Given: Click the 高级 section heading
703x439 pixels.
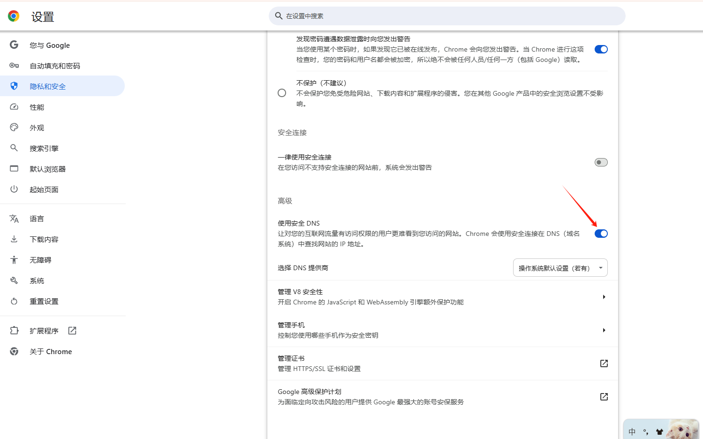Looking at the screenshot, I should (x=285, y=201).
